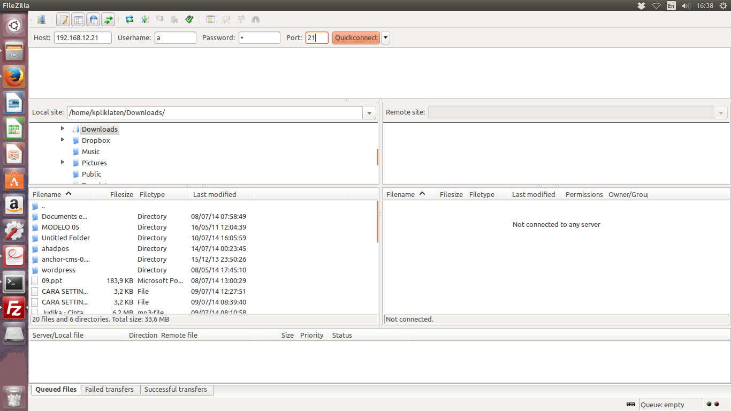Open the Remote site path dropdown
This screenshot has width=731, height=411.
tap(721, 113)
